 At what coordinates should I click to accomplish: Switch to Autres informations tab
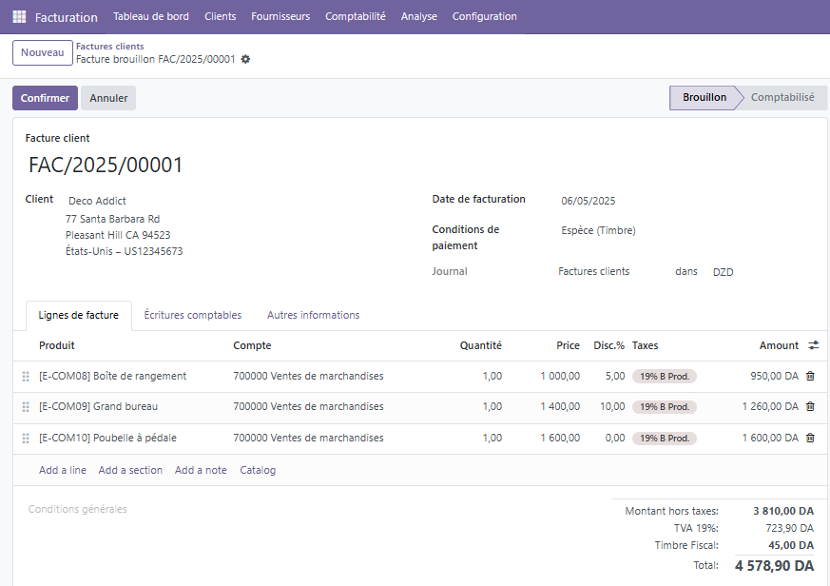tap(313, 315)
